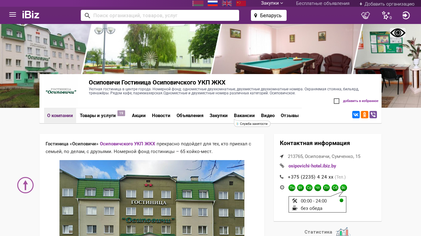Viewport: 421px width, 236px height.
Task: Open the handshake partners icon
Action: [366, 15]
